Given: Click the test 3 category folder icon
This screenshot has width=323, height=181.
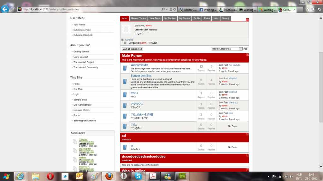Looking at the screenshot, I should (x=125, y=95).
